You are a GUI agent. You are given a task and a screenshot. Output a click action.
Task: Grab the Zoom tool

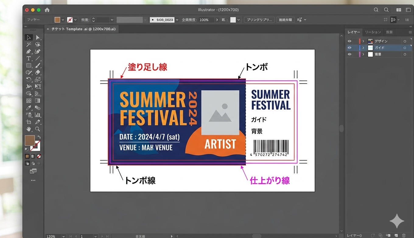tap(38, 129)
